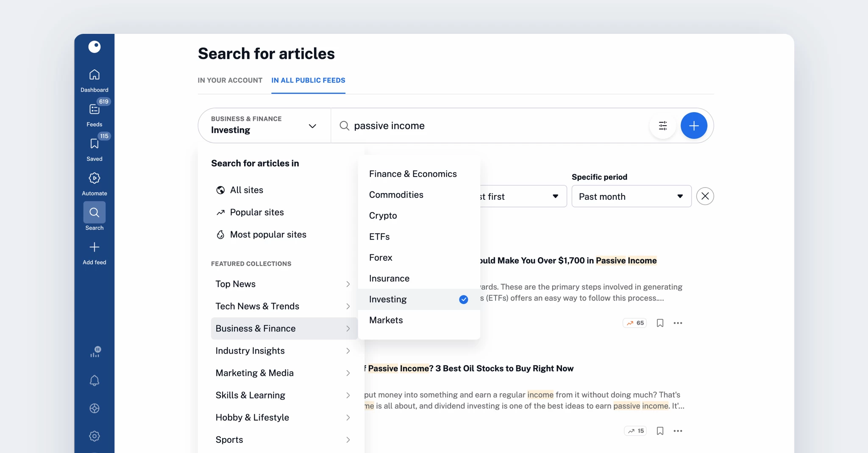This screenshot has height=453, width=868.
Task: Expand the Business & Finance collection
Action: coord(284,329)
